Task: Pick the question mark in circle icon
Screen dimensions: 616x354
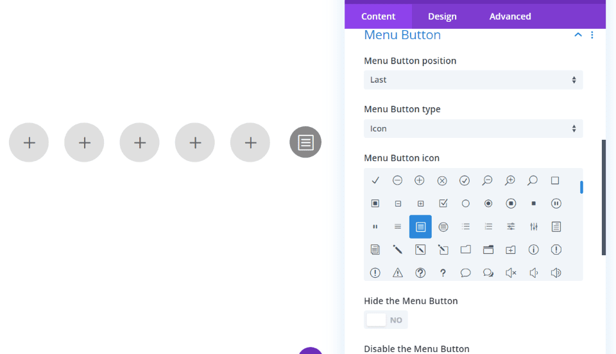Action: (420, 273)
